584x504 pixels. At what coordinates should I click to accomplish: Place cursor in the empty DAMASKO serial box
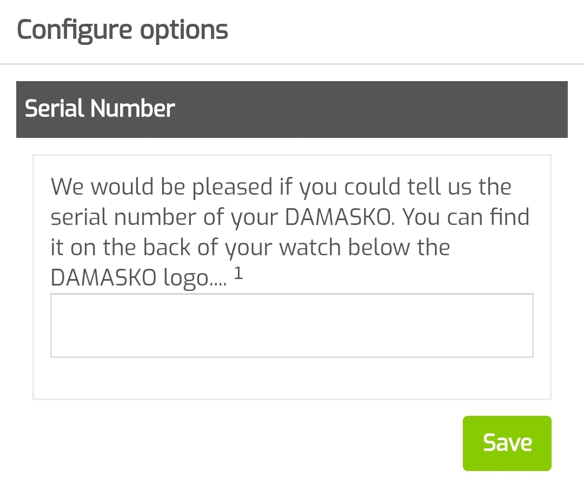(291, 326)
